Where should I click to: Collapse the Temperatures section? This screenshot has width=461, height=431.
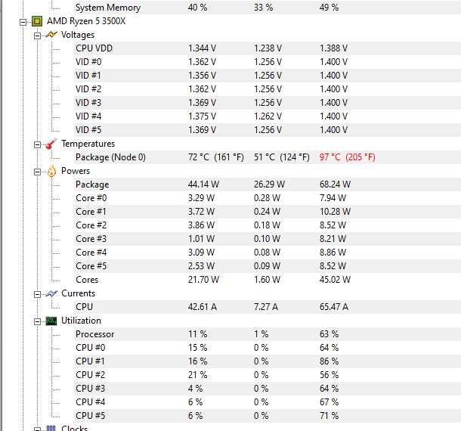(37, 144)
